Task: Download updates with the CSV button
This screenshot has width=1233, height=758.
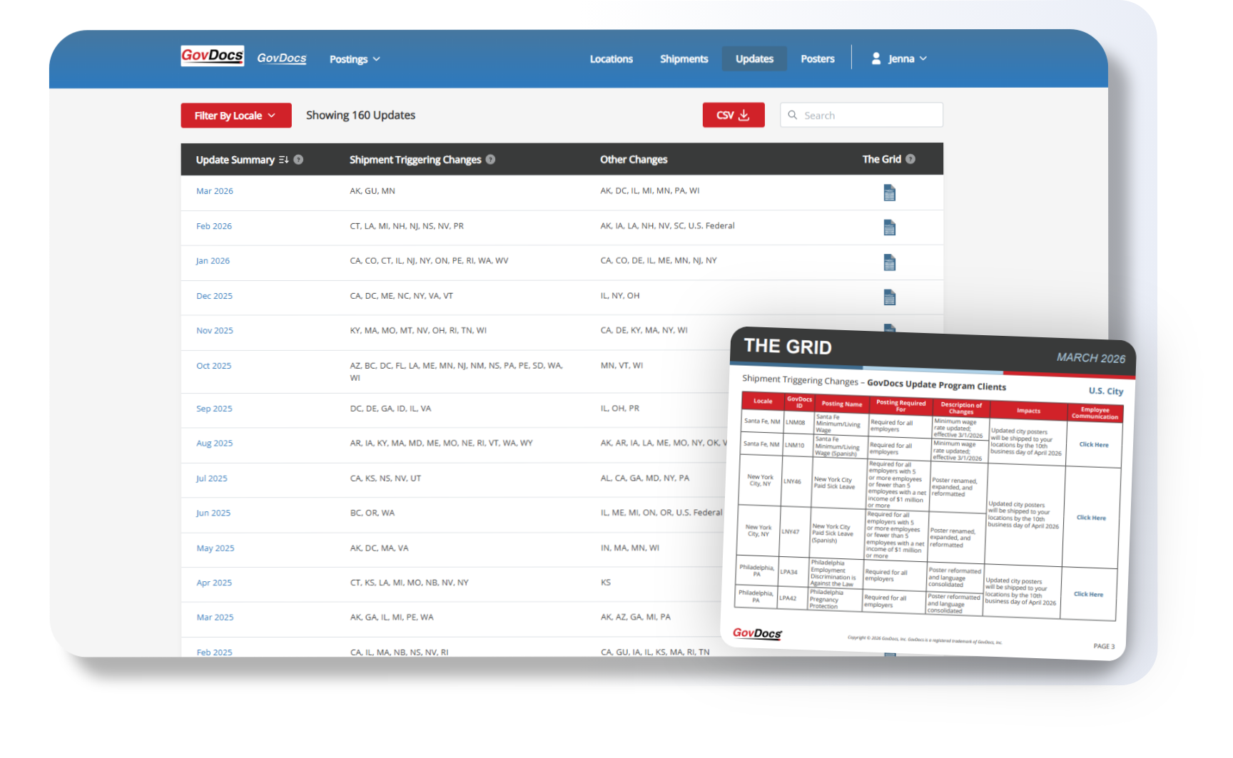Action: click(733, 116)
